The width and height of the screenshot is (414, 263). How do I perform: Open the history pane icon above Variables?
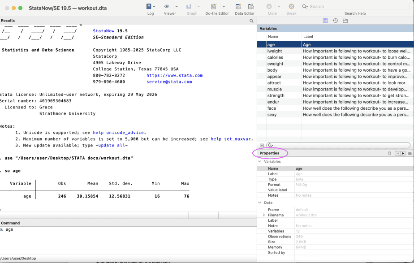click(x=335, y=20)
